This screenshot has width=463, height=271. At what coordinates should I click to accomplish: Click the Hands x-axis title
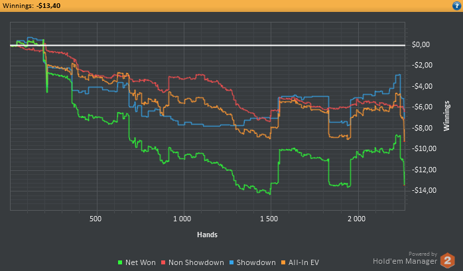[207, 235]
